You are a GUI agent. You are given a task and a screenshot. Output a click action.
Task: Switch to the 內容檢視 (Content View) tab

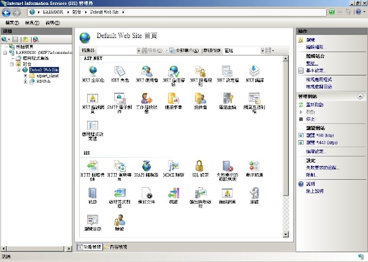116,247
